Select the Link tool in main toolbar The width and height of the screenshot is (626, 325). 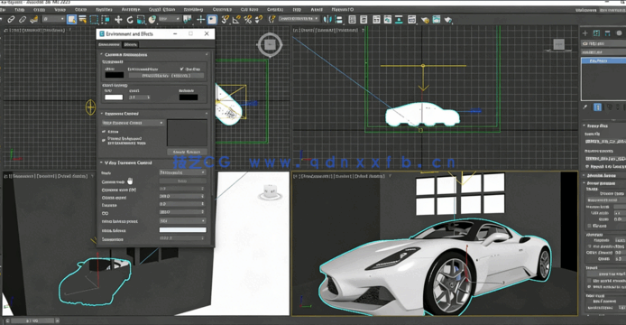11,19
